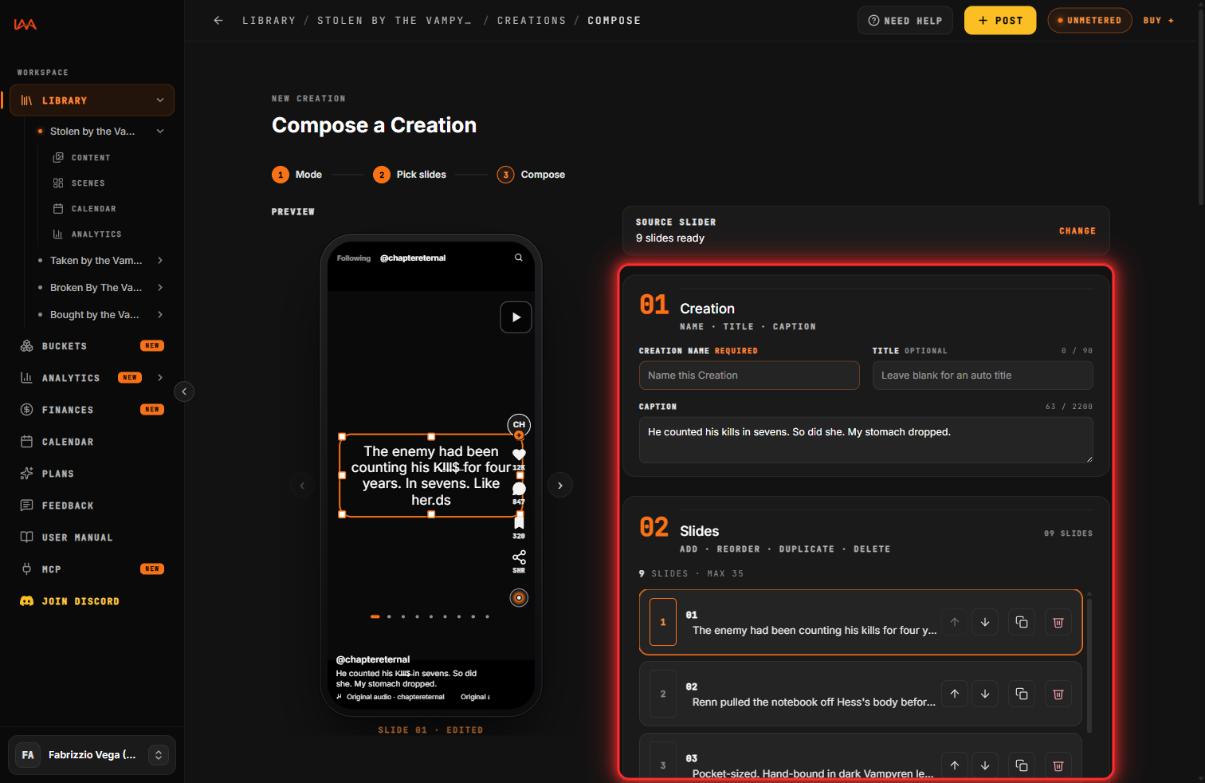Viewport: 1205px width, 783px height.
Task: Expand the workspace Analytics submenu chevron
Action: 160,378
